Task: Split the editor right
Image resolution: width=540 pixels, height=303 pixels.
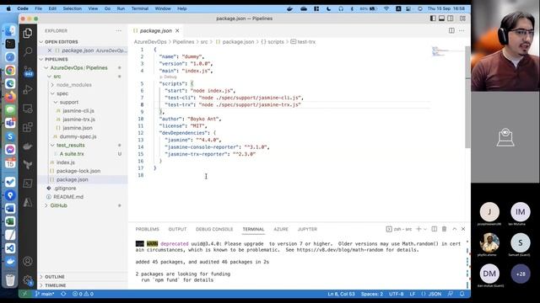Action: coord(451,30)
